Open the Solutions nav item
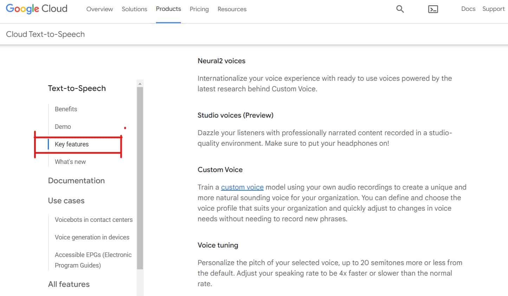This screenshot has height=296, width=508. [x=134, y=9]
